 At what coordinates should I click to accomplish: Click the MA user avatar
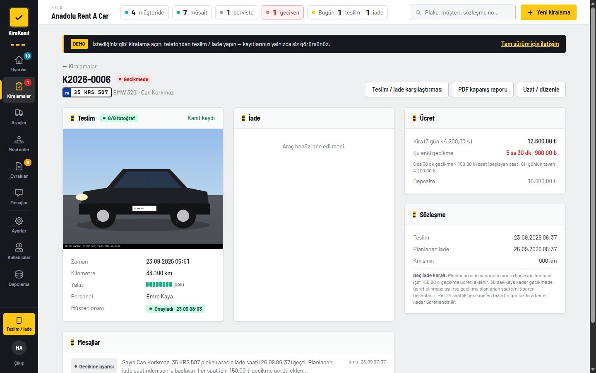tap(19, 348)
